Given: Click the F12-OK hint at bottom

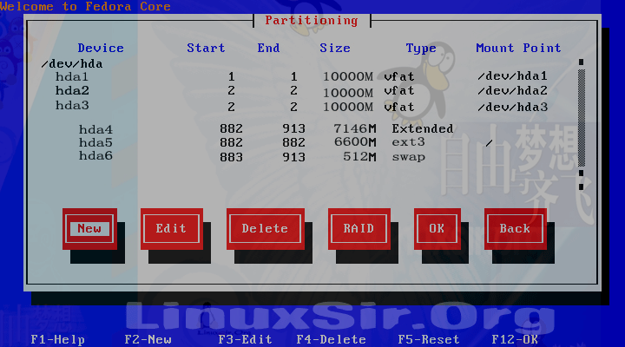Looking at the screenshot, I should [x=515, y=339].
